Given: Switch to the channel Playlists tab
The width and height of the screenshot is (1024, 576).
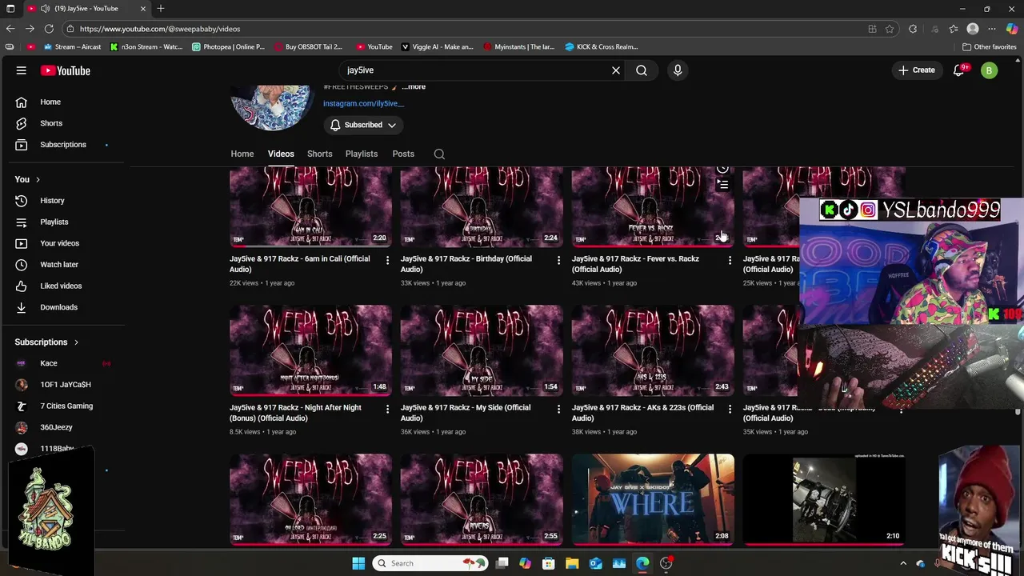Looking at the screenshot, I should pos(362,154).
